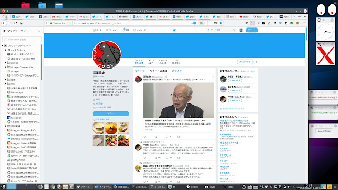Expand the Google Chrome から folder
The width and height of the screenshot is (338, 190).
tap(6, 67)
